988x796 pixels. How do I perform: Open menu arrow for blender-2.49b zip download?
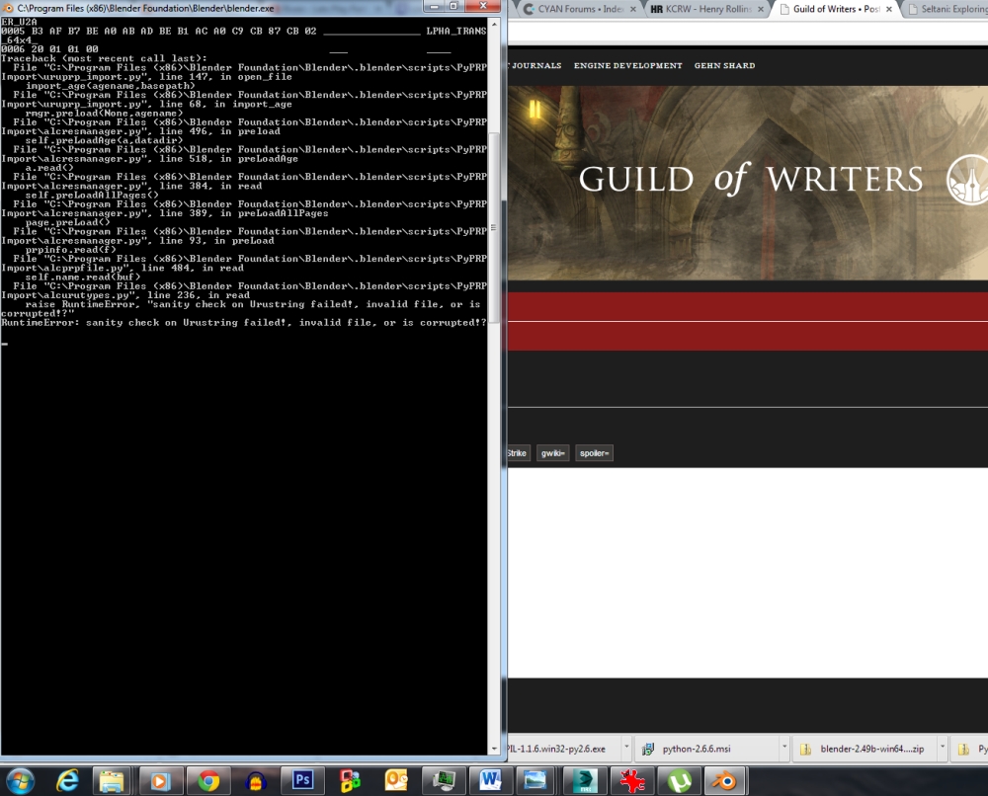pos(943,748)
